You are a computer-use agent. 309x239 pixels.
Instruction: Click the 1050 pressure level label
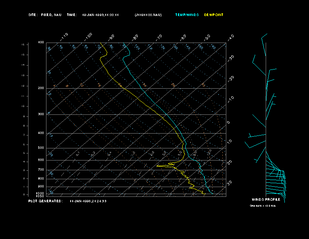pyautogui.click(x=40, y=196)
